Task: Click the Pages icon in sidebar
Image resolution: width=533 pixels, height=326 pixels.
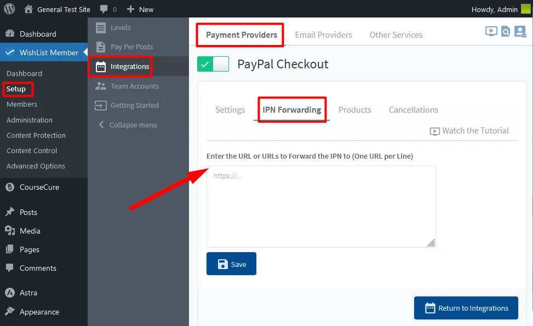Action: point(10,249)
